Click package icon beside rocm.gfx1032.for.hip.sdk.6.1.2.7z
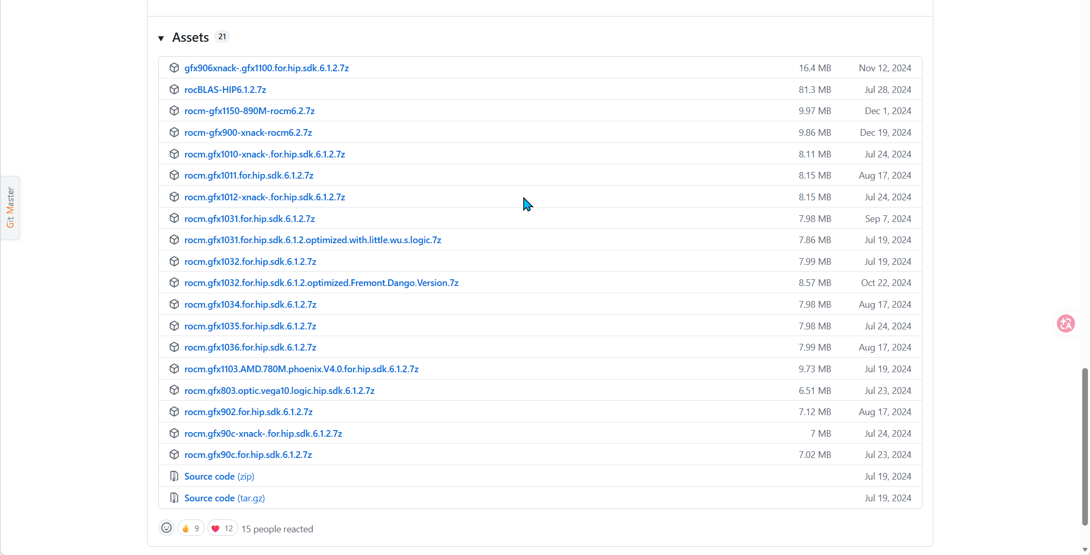 pos(174,261)
